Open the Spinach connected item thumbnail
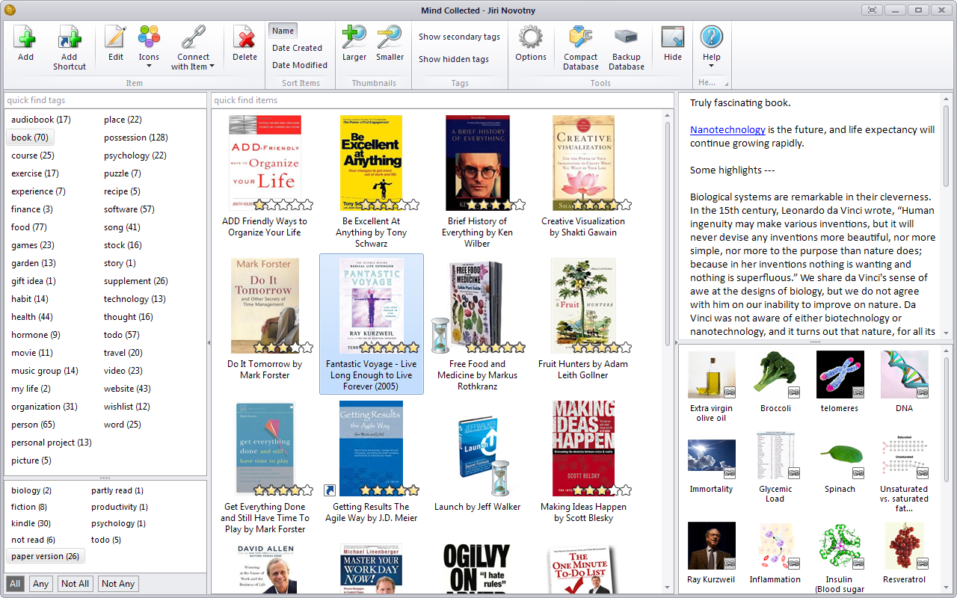 (x=840, y=457)
